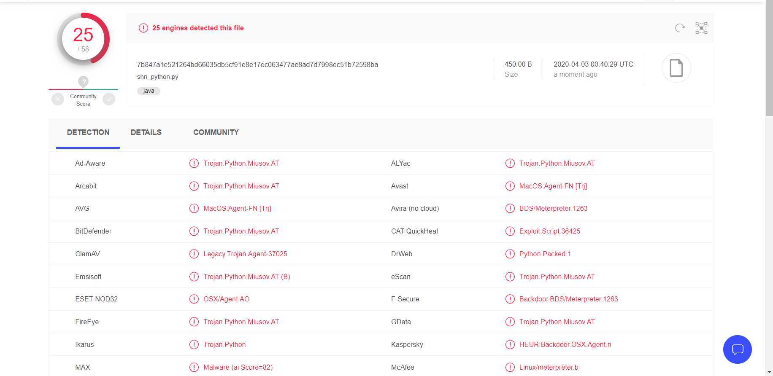Click the java tag chip
773x376 pixels.
(x=149, y=91)
